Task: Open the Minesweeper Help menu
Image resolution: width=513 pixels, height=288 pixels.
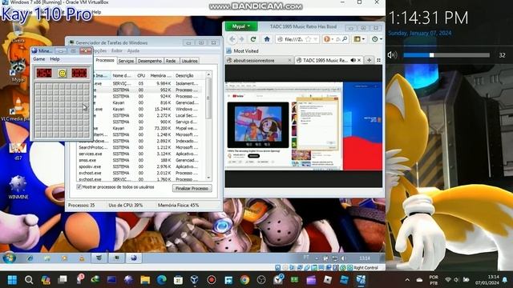Action: pos(55,59)
